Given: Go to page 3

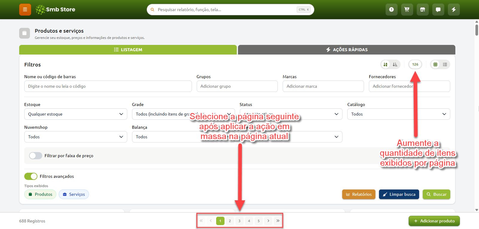Looking at the screenshot, I should pyautogui.click(x=239, y=221).
